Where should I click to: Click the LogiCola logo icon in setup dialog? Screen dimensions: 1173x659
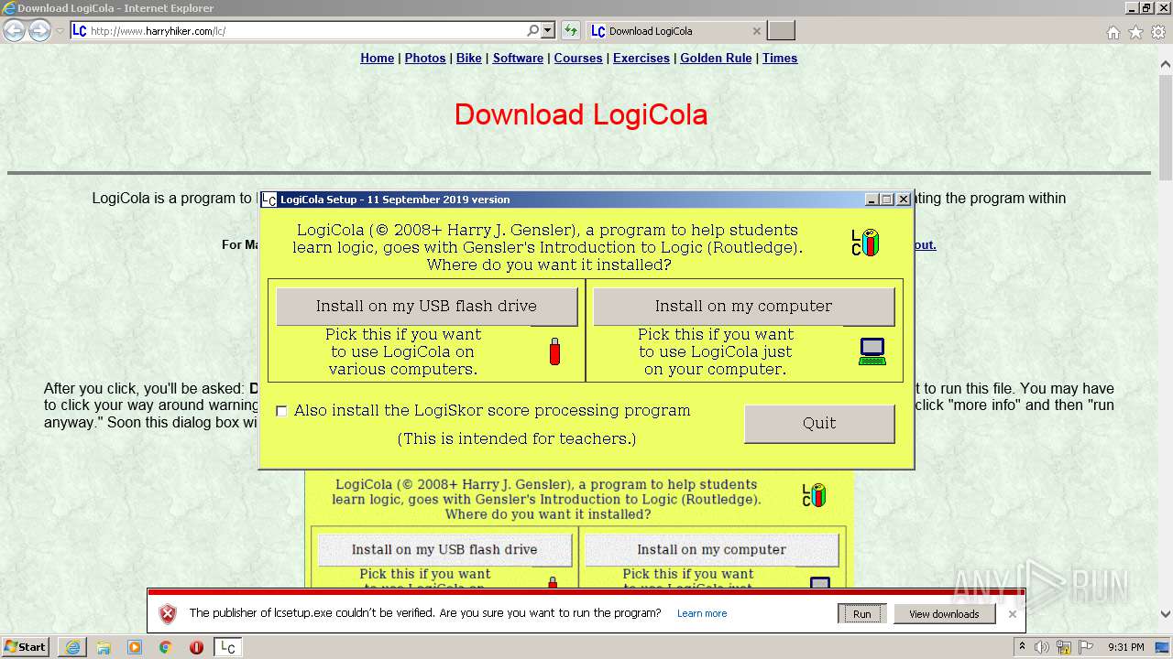pyautogui.click(x=865, y=243)
